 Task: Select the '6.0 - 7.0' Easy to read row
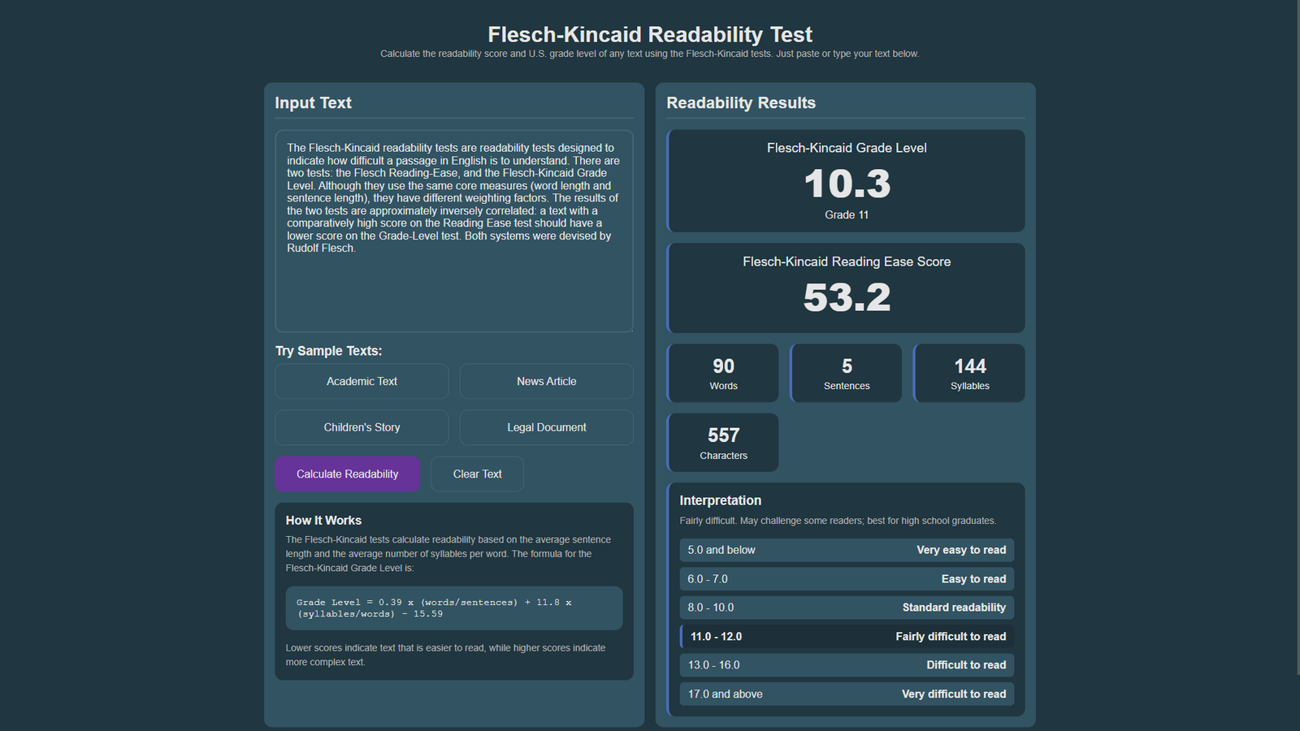(847, 579)
